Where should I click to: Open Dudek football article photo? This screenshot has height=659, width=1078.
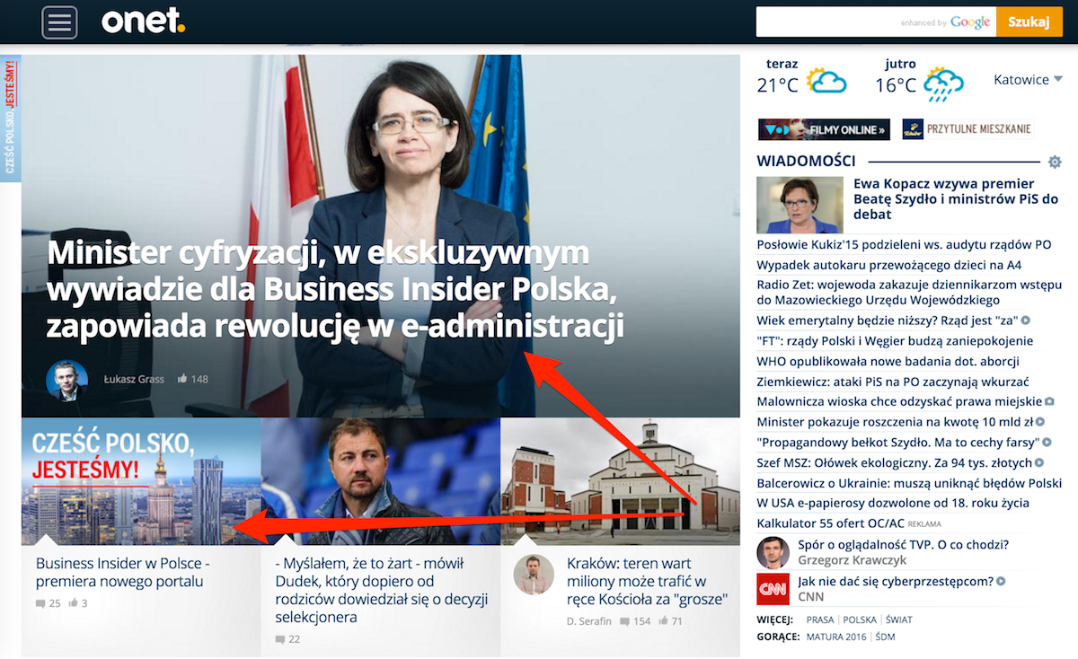click(381, 481)
